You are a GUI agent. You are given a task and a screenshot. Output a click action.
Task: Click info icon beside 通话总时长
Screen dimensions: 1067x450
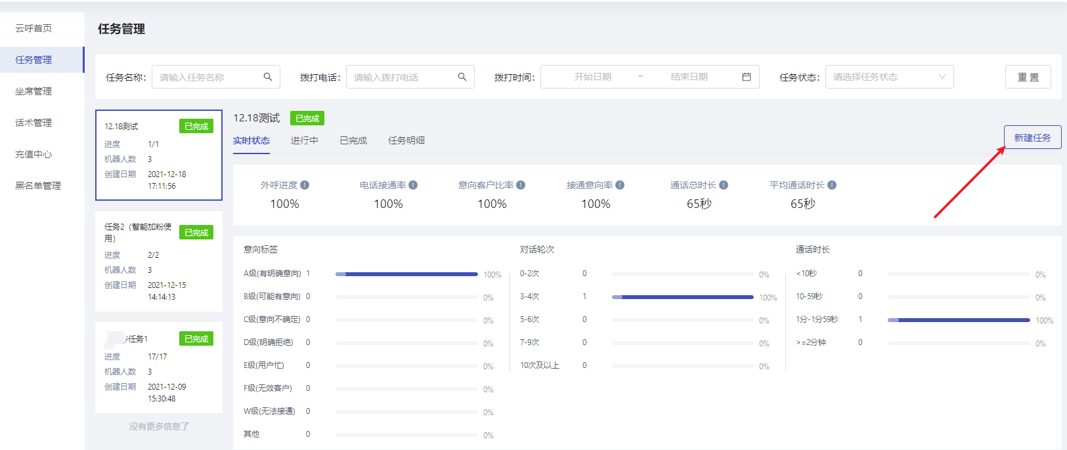point(724,185)
